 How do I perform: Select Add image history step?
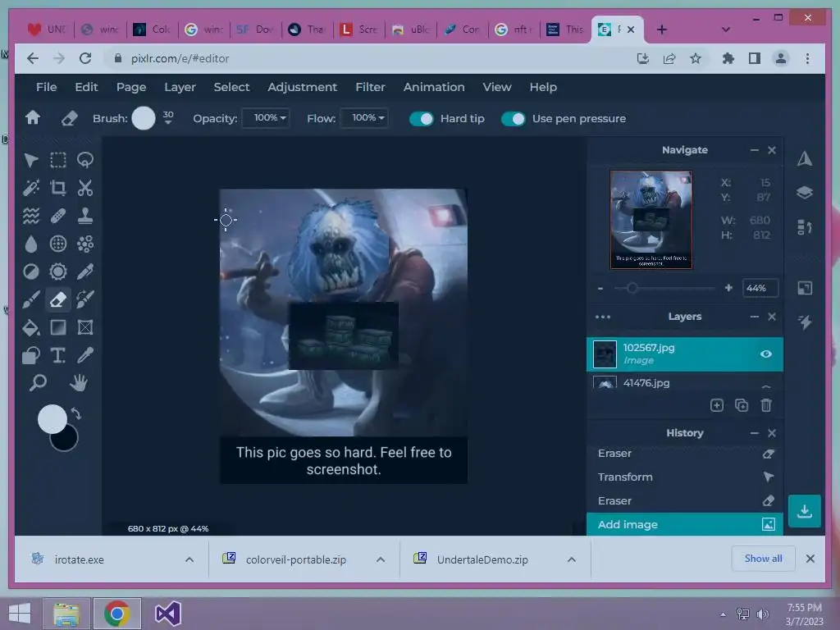(685, 524)
